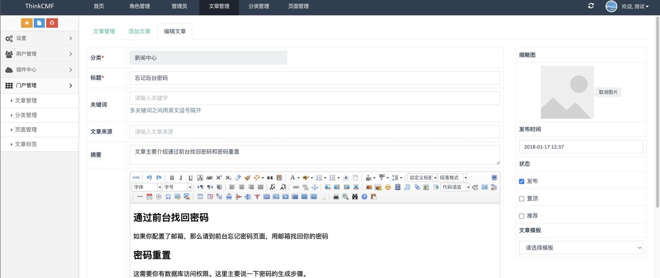The height and width of the screenshot is (278, 660).
Task: Open 分类管理 in top navigation
Action: [258, 6]
